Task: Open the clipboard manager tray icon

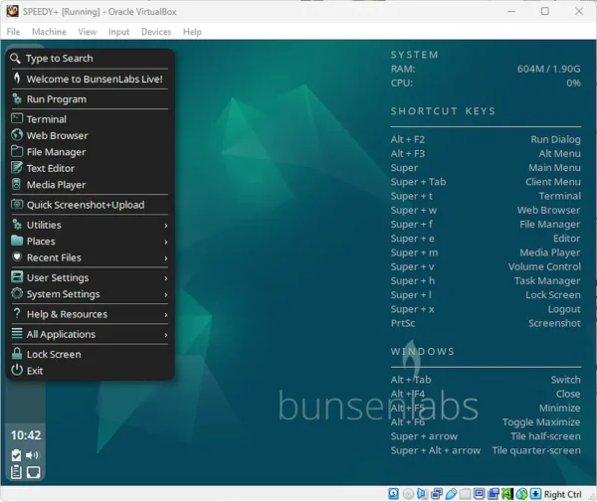Action: (x=16, y=472)
